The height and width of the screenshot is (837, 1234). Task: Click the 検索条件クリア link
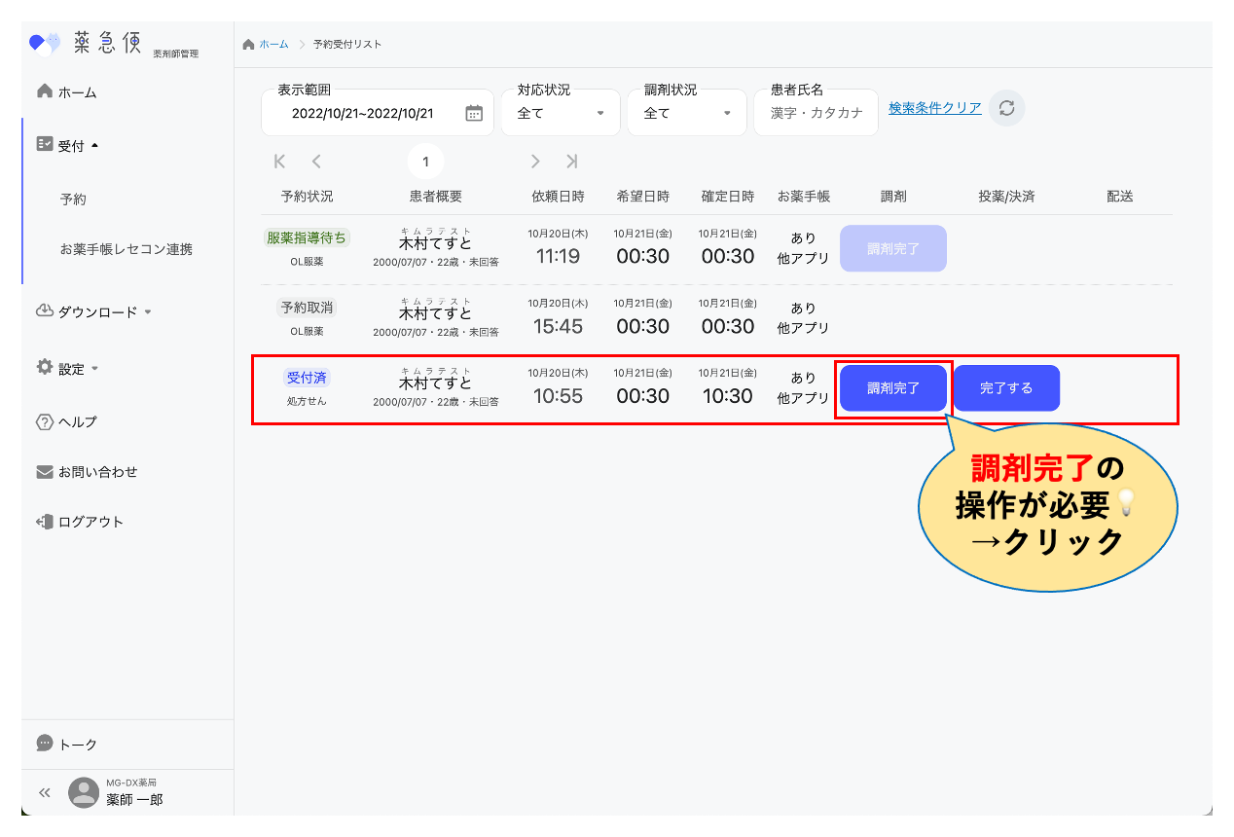coord(934,108)
